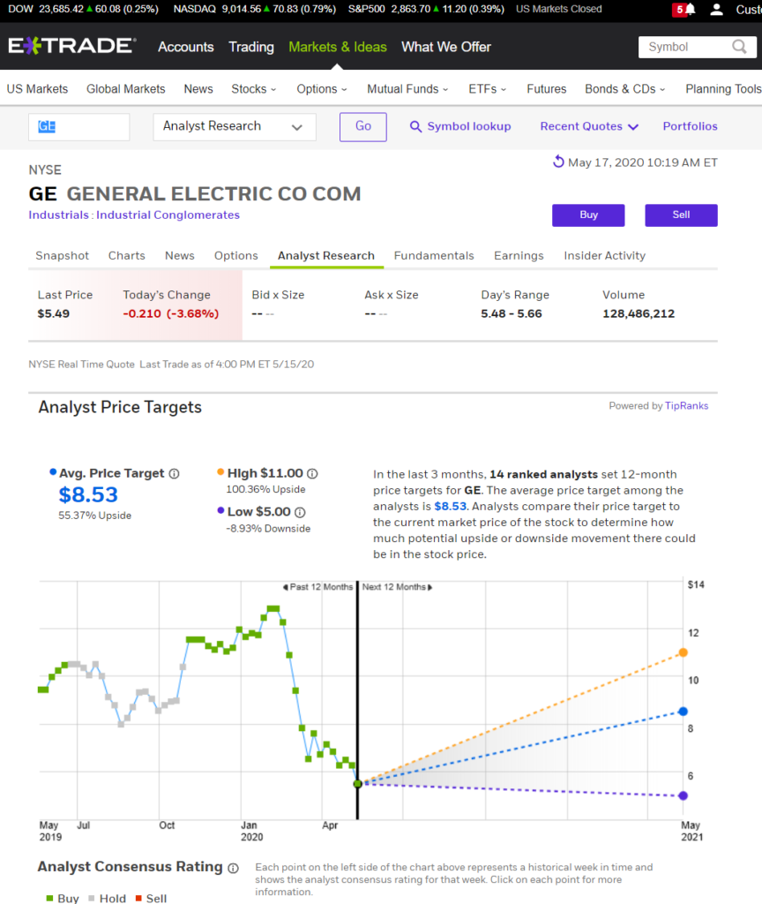Click the $8.53 average price target value
The height and width of the screenshot is (904, 762).
[88, 494]
